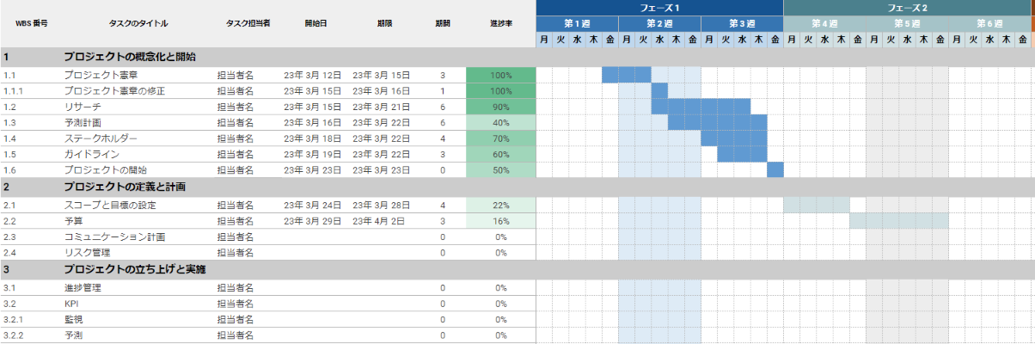This screenshot has height=344, width=1035.
Task: Click the ステークホルダー task name
Action: (97, 138)
